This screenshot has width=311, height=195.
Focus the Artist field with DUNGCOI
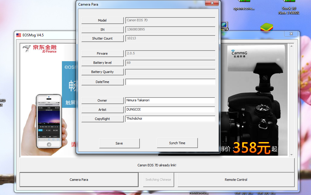170,109
